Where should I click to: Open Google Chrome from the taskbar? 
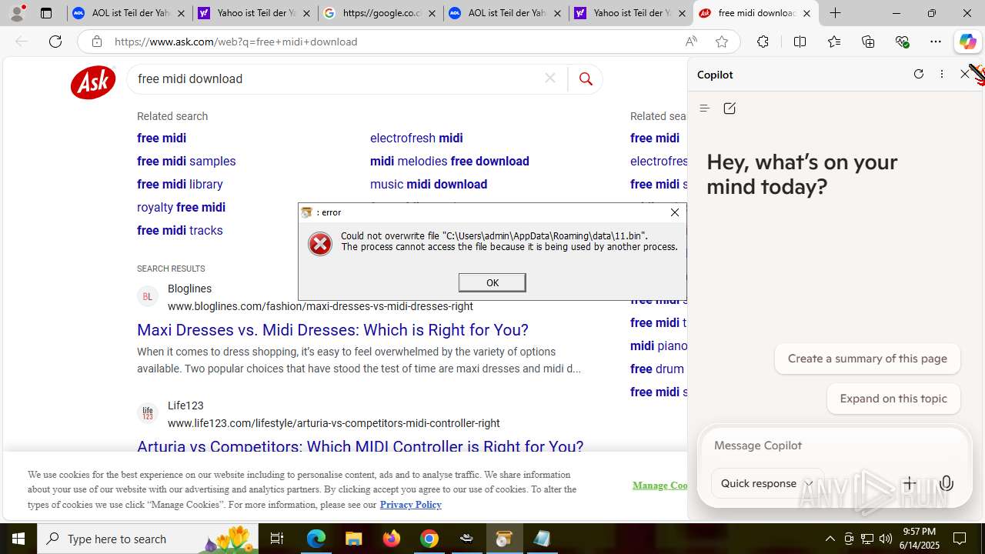(x=429, y=539)
